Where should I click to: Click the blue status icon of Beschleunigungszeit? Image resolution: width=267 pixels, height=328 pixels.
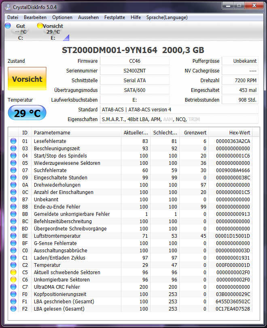click(13, 148)
